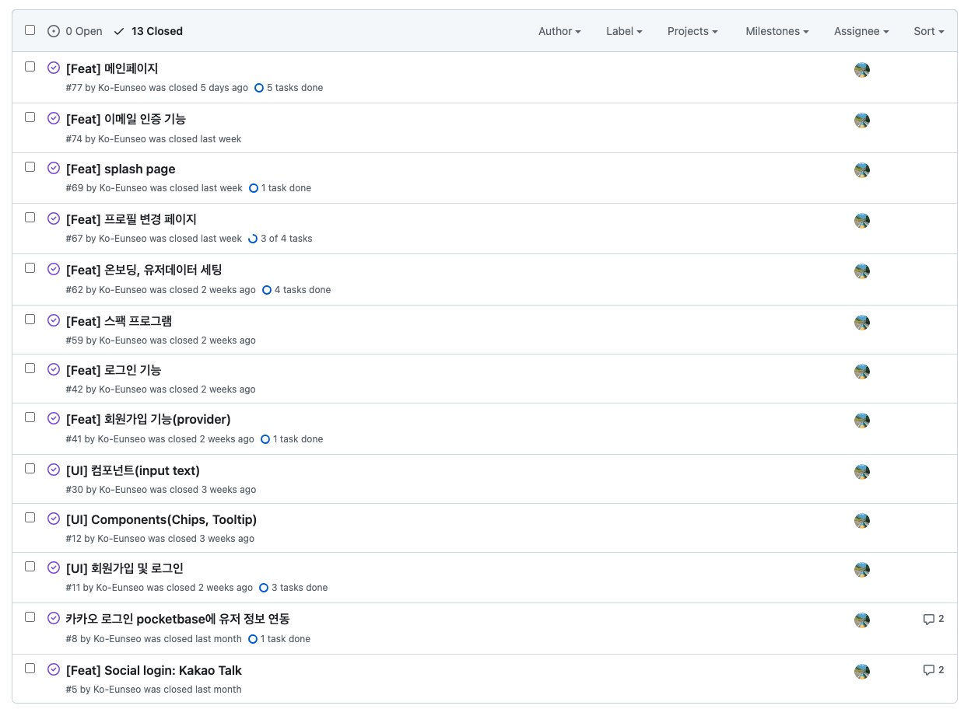
Task: Select checkbox for Components(Chips, Tooltip) issue
Action: (x=30, y=517)
